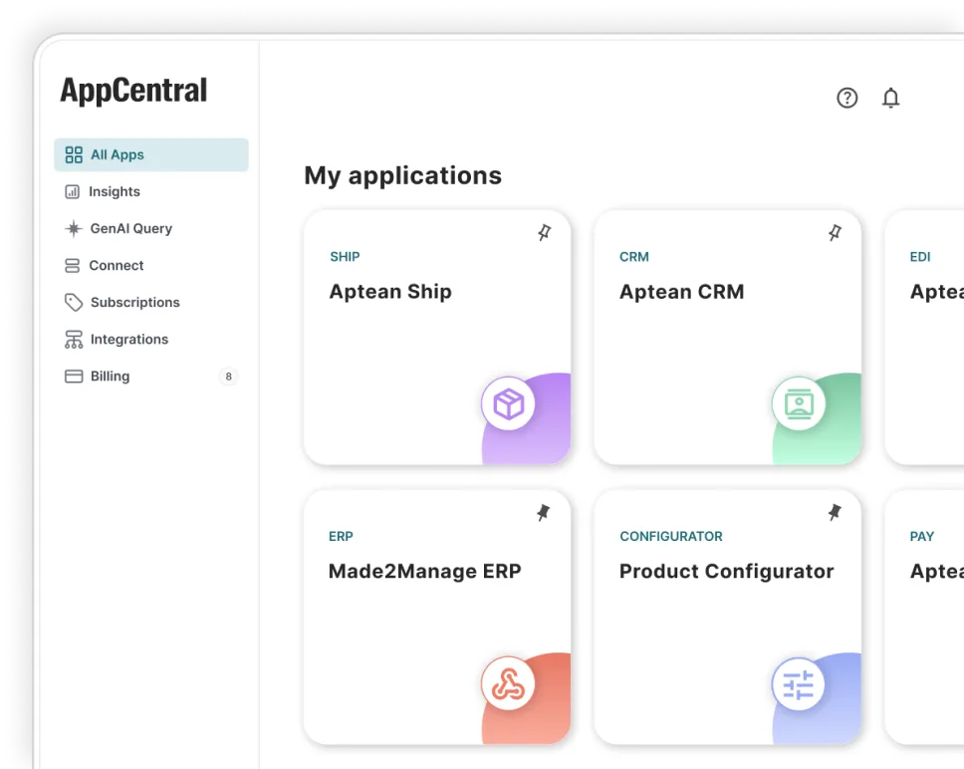Click the Aptean CRM contact icon
Screen dimensions: 964x769
[x=799, y=403]
